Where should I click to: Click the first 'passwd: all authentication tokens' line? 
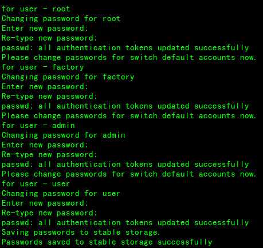coord(125,48)
